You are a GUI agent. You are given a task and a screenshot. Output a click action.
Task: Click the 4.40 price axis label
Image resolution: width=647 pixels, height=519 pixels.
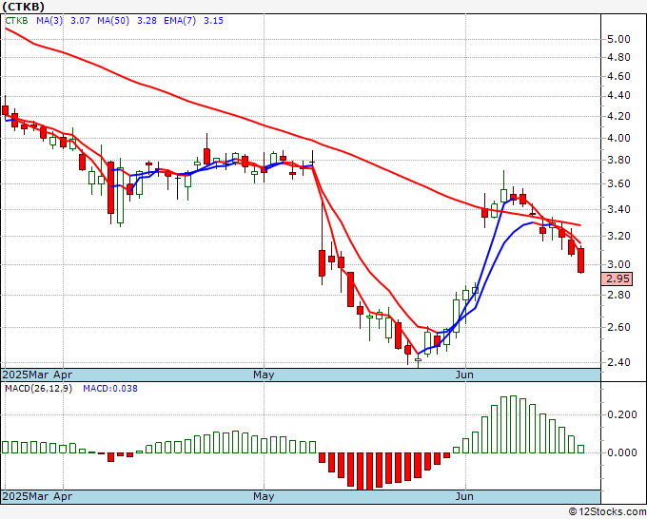(618, 96)
